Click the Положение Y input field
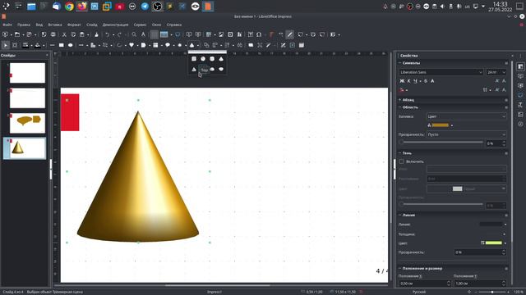Screen dimensions: 526x295 [480, 284]
